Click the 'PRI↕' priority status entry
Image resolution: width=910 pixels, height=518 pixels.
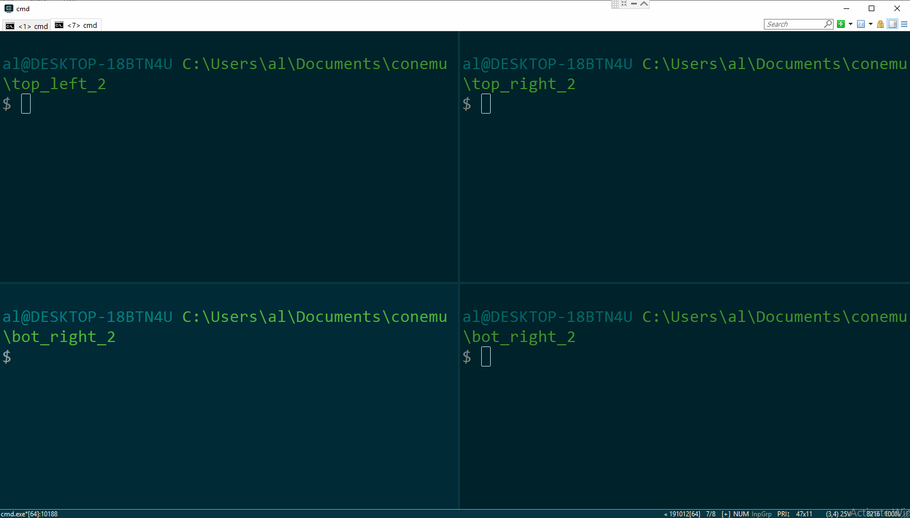tap(783, 514)
